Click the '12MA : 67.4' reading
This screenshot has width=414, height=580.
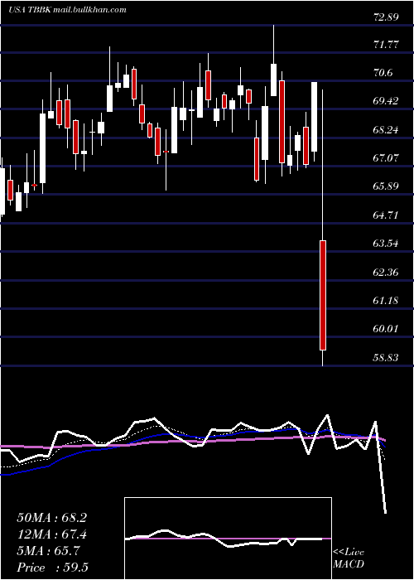click(x=51, y=534)
